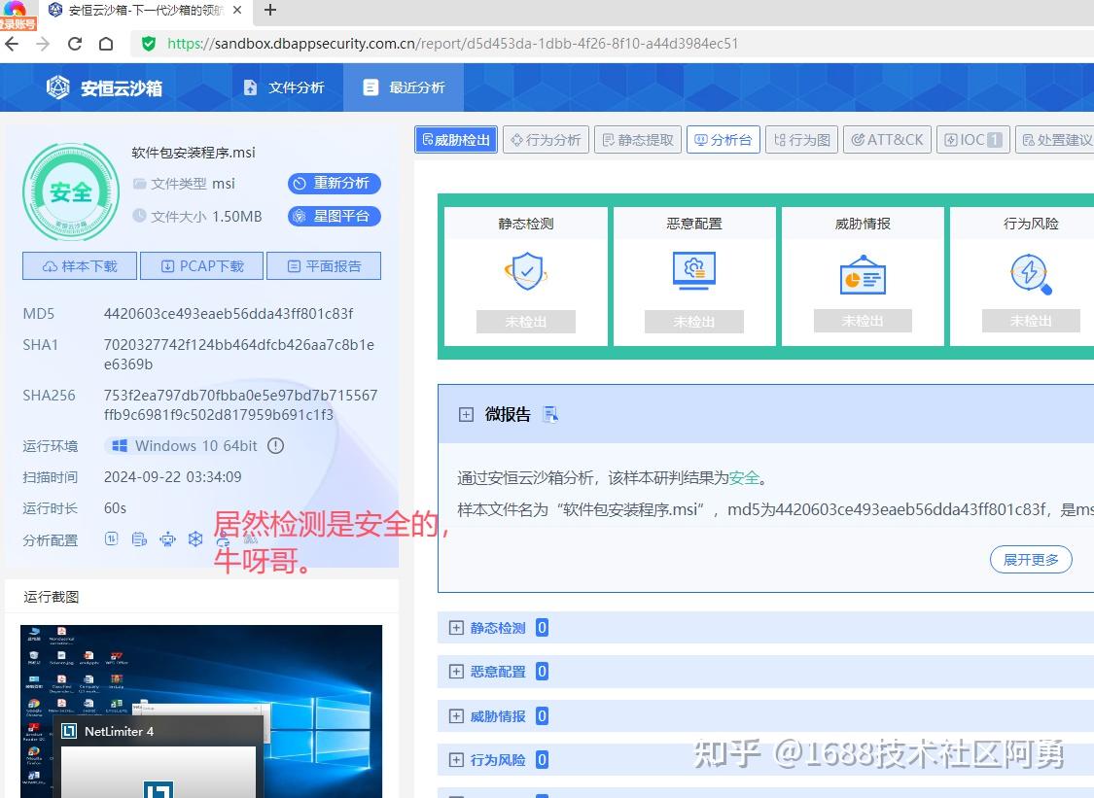
Task: Switch to the 最近分析 tab
Action: tap(403, 87)
